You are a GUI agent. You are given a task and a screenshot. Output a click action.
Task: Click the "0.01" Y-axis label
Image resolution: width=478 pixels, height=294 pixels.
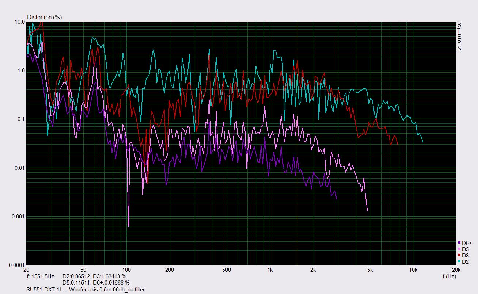20,168
